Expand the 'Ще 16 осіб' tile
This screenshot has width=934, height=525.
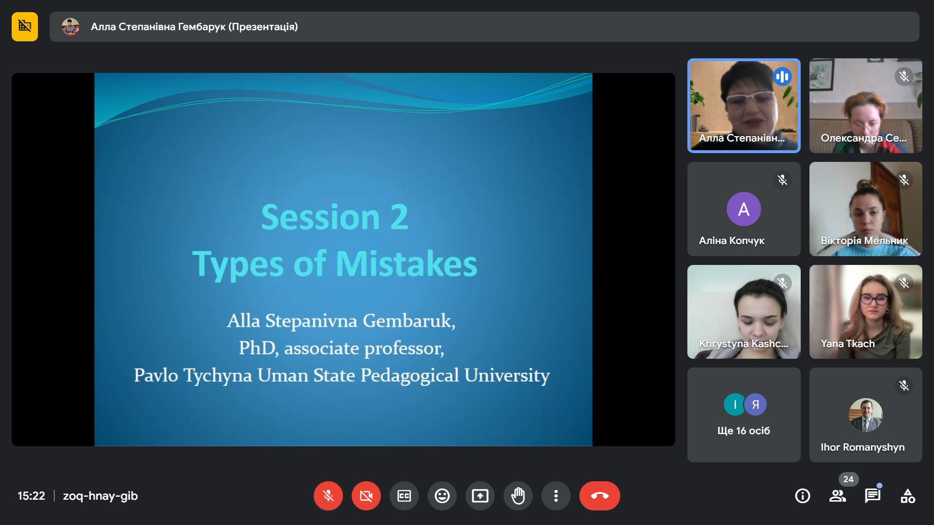744,415
